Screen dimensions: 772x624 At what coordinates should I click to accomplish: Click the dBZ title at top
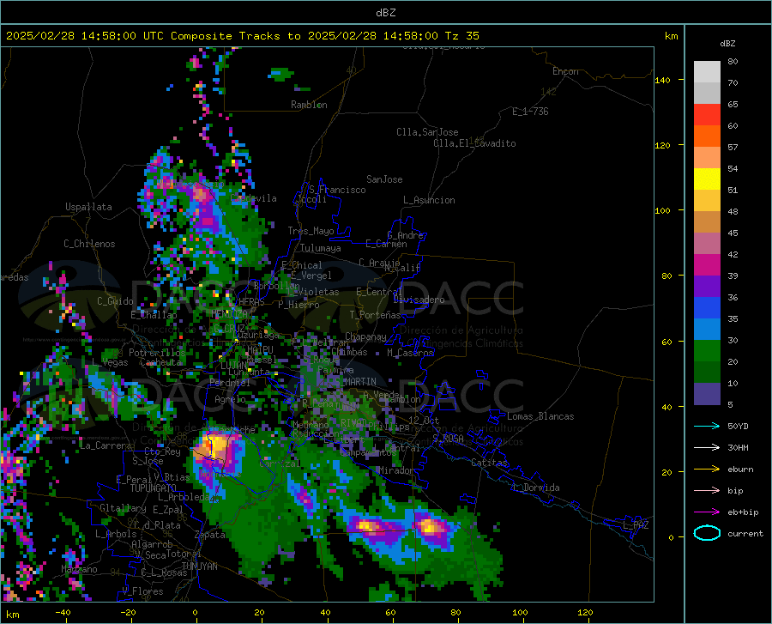pyautogui.click(x=385, y=13)
